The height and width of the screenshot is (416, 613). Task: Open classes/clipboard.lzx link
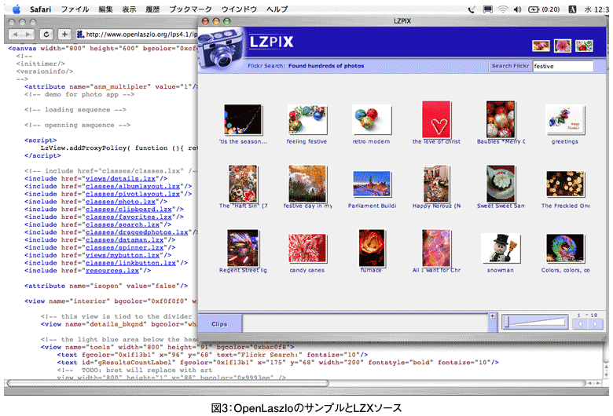pos(129,210)
